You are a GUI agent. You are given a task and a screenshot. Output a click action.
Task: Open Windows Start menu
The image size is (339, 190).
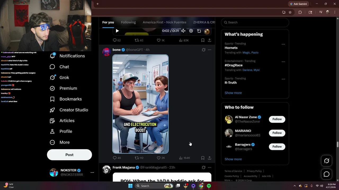click(130, 186)
